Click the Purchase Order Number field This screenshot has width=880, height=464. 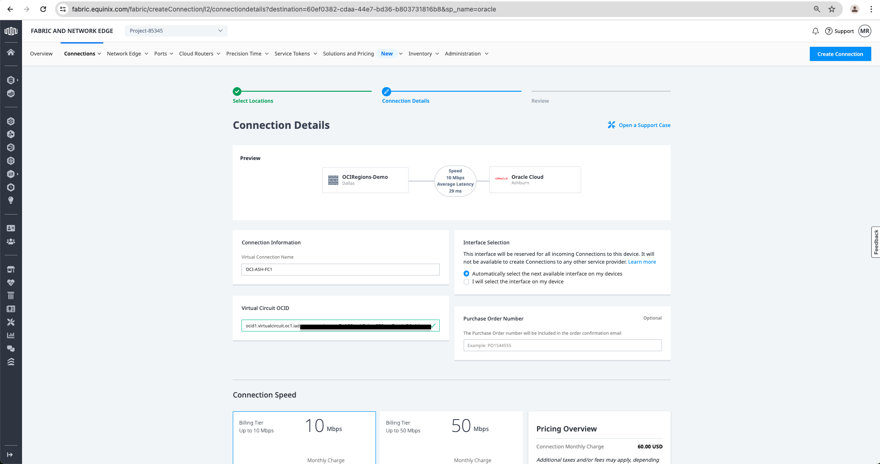coord(562,345)
